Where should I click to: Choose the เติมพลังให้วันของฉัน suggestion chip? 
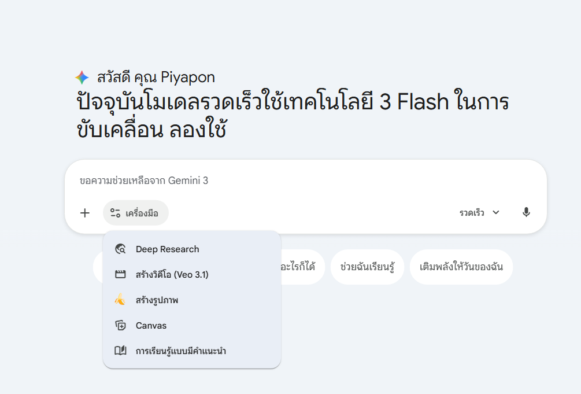(x=461, y=267)
